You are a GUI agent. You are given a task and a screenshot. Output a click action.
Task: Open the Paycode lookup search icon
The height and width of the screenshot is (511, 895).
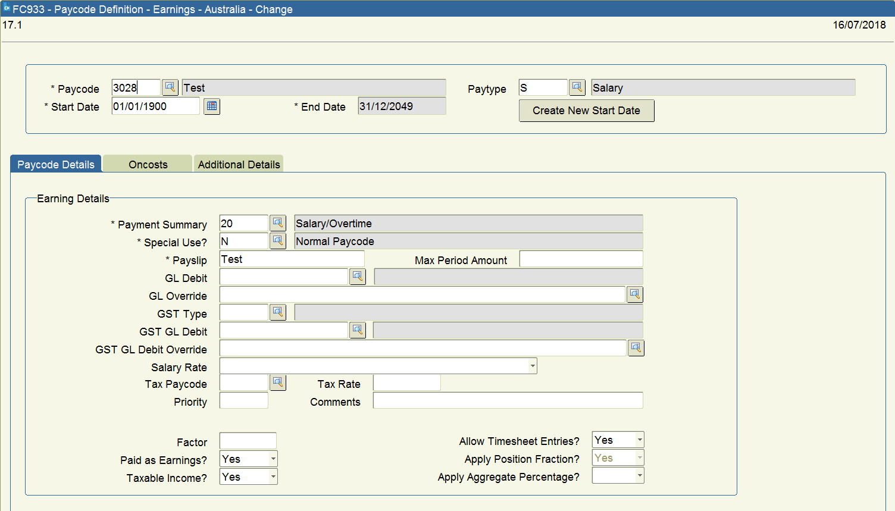click(x=170, y=87)
